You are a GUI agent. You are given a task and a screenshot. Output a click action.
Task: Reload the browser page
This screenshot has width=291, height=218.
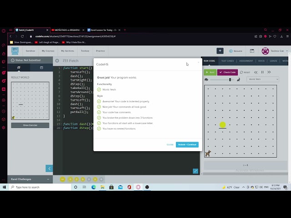point(22,36)
